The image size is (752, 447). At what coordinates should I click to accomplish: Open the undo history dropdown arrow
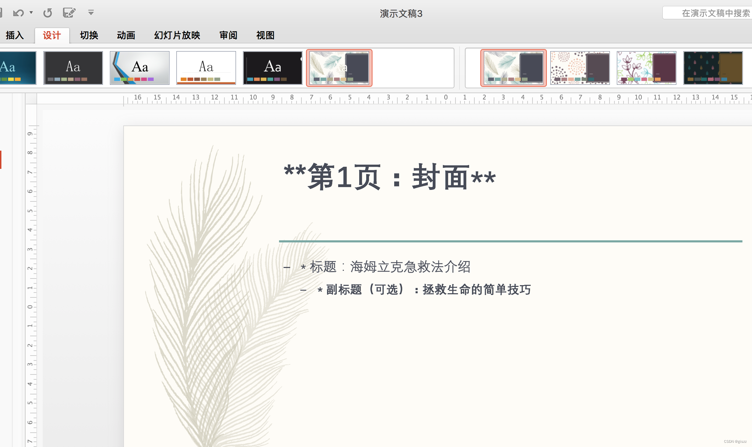[31, 13]
